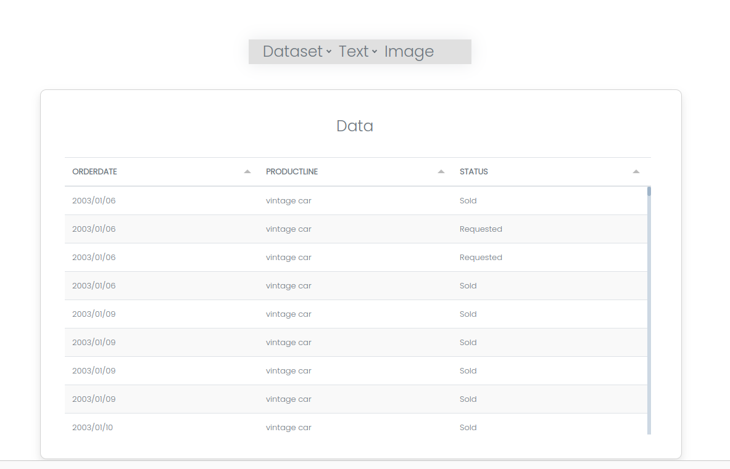
Task: Select the Image menu item
Action: [409, 52]
